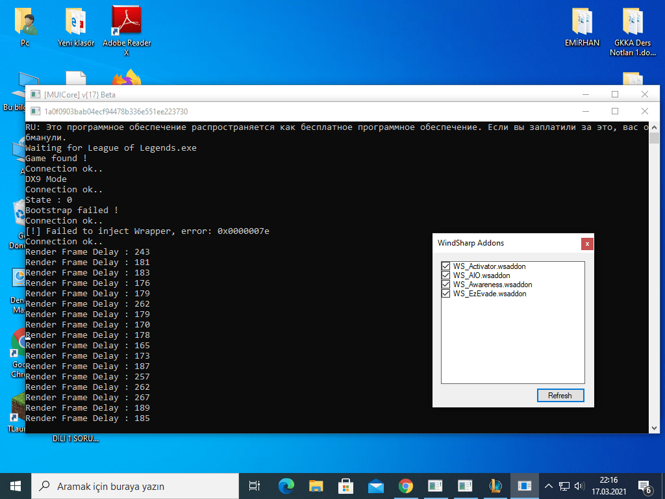The height and width of the screenshot is (499, 665).
Task: Open File Explorer from taskbar
Action: pyautogui.click(x=316, y=486)
